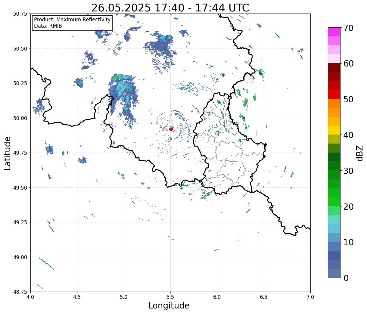The height and width of the screenshot is (313, 367).
Task: Click the 'dBZ' colorbar label
Action: [x=359, y=153]
